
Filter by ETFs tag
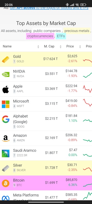click(x=61, y=36)
